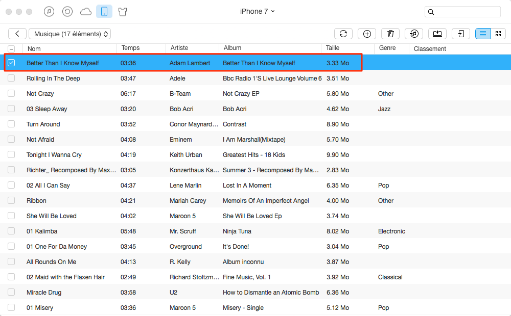Select the device phone icon
Image resolution: width=511 pixels, height=316 pixels.
104,12
